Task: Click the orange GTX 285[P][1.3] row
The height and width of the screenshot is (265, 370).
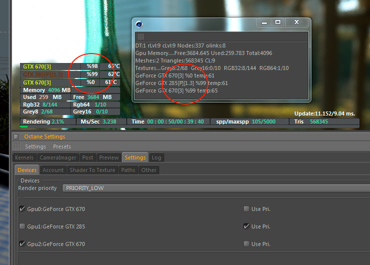Action: [x=70, y=74]
